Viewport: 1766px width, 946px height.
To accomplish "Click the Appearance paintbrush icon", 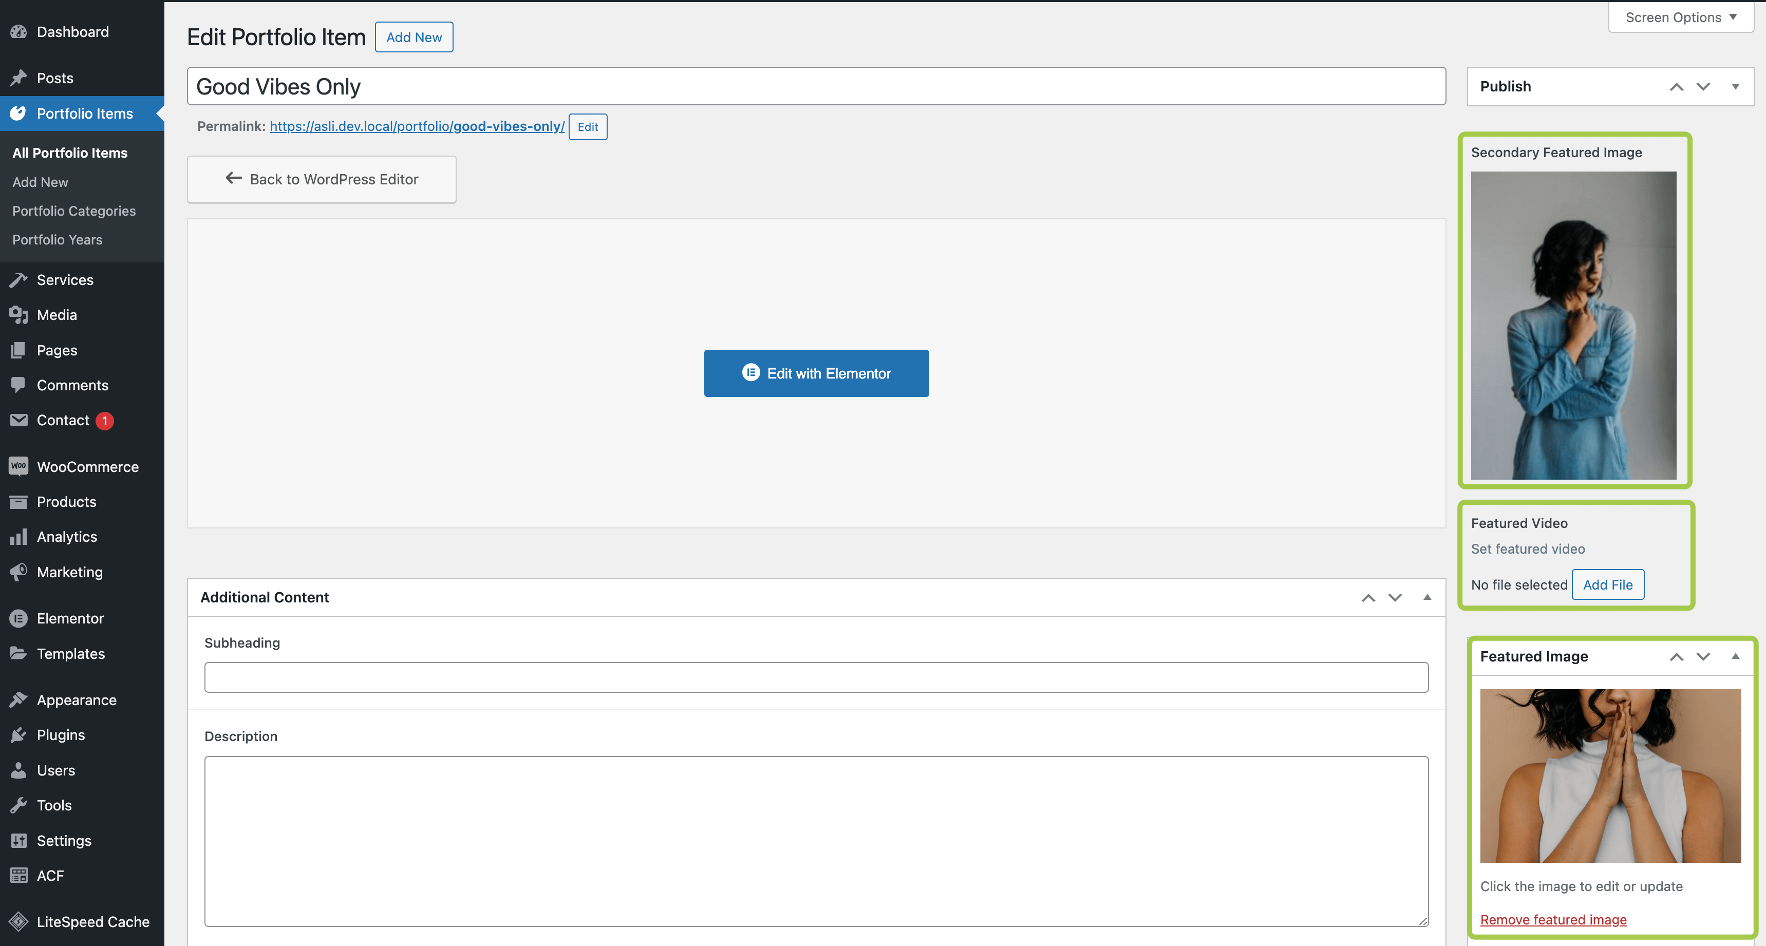I will click(x=18, y=700).
